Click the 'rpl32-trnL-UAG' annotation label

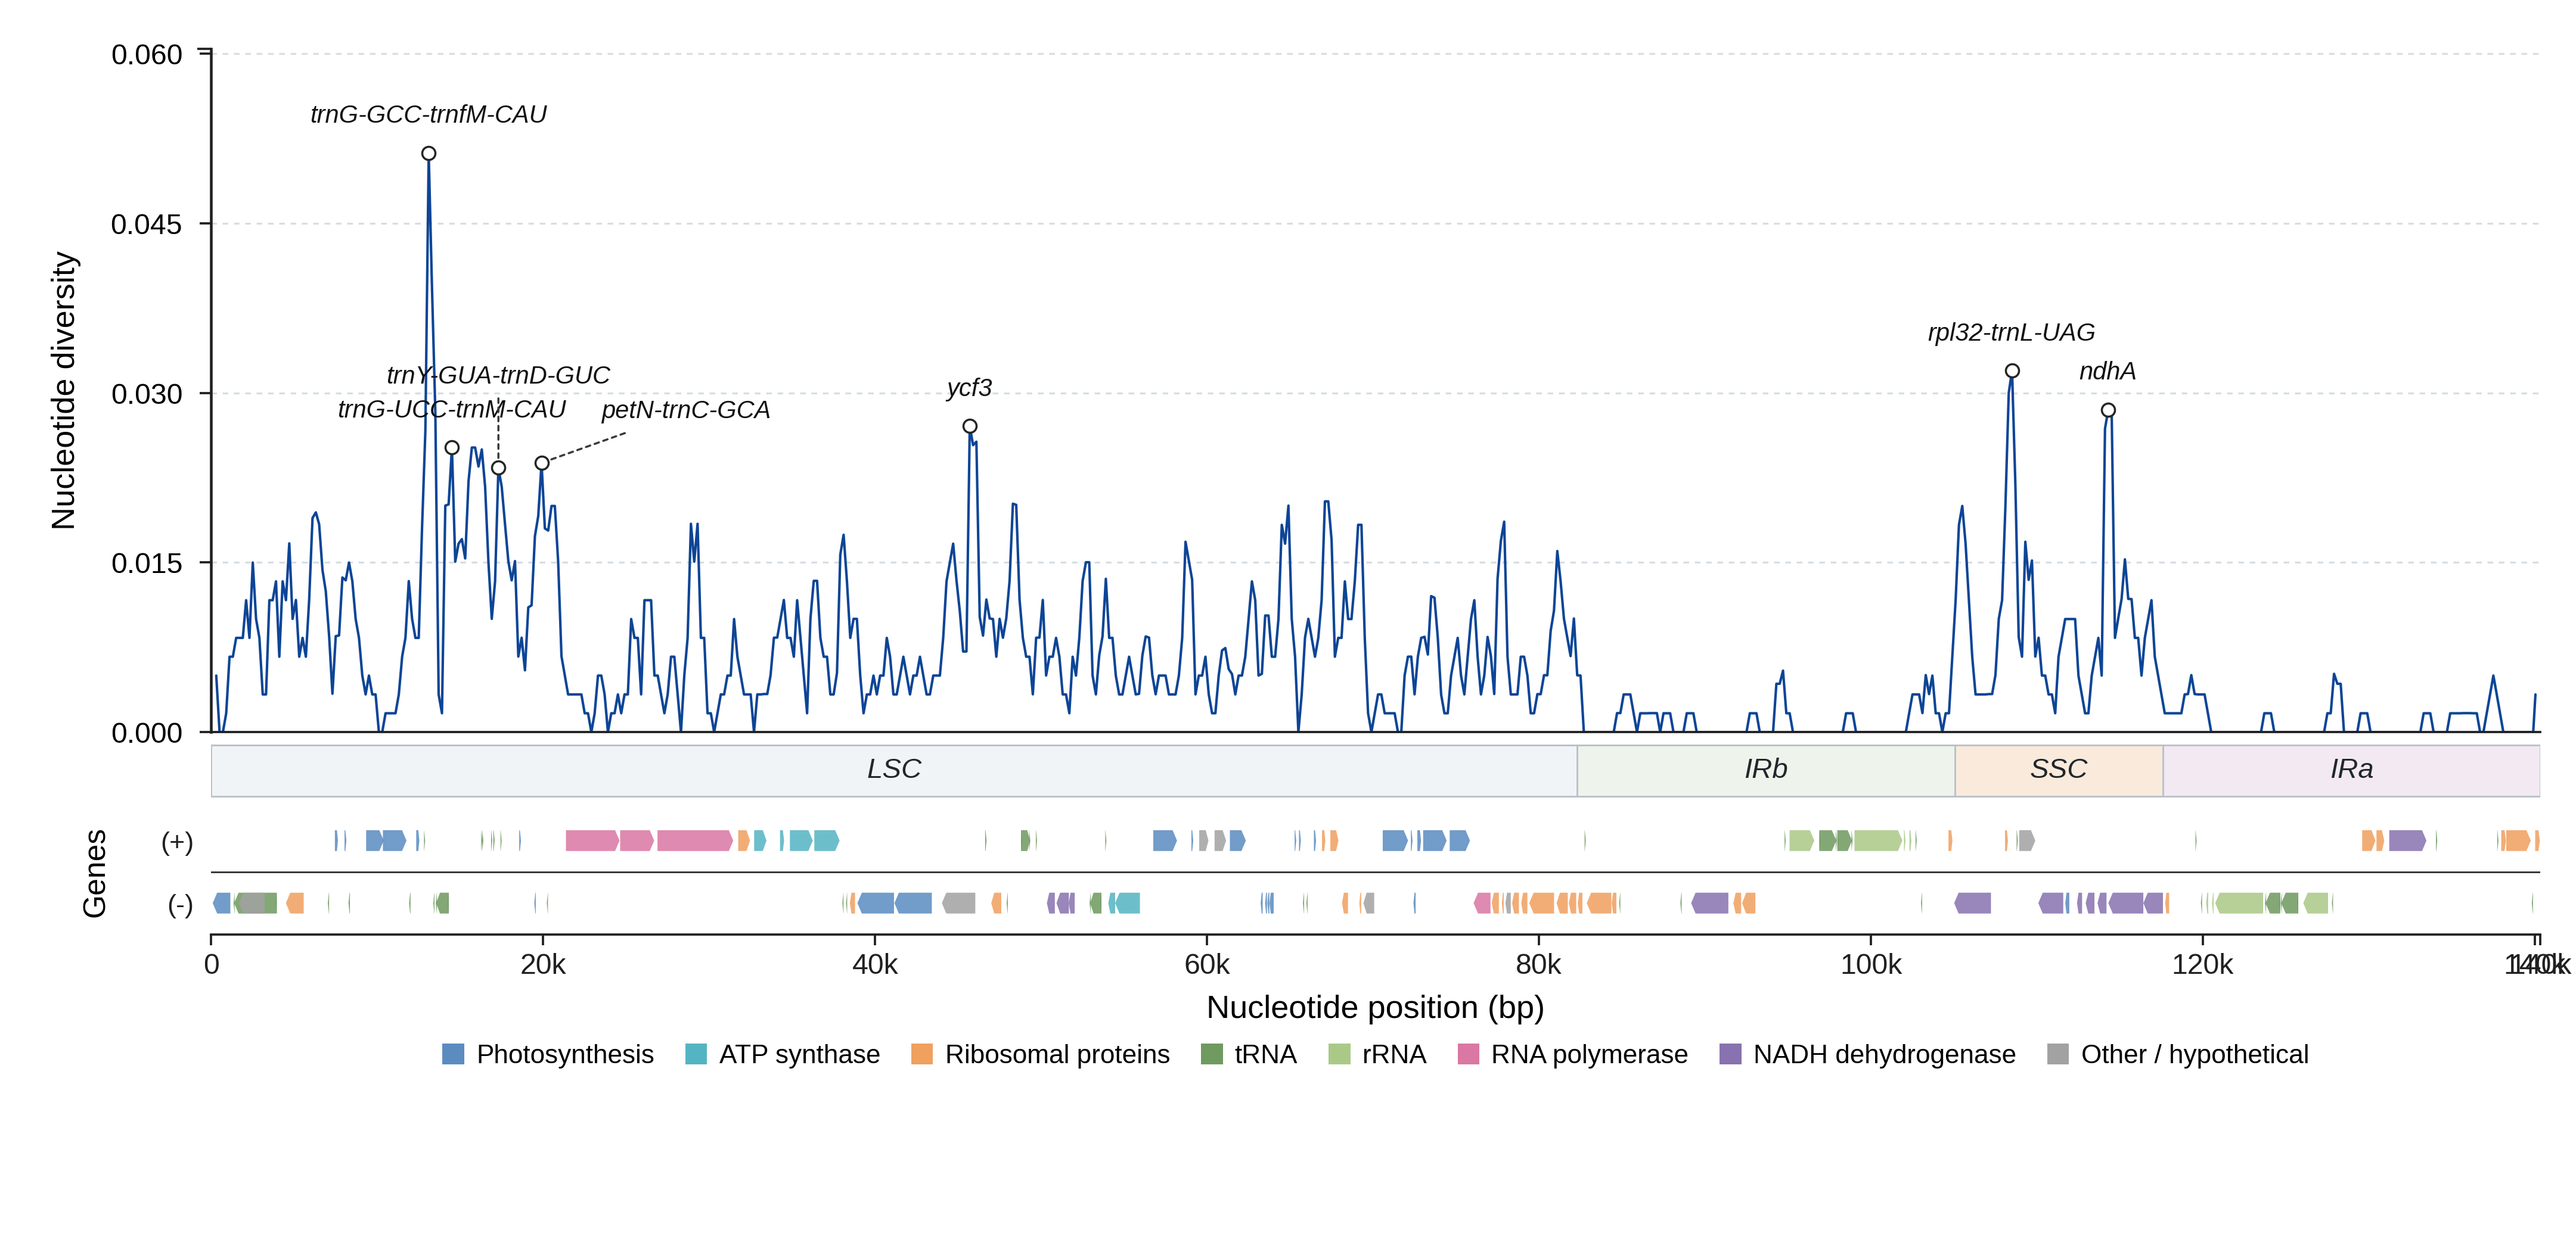pos(2011,333)
